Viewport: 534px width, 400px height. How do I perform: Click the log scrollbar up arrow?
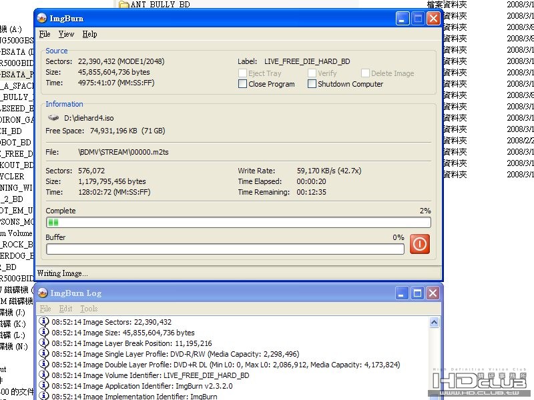click(x=434, y=322)
